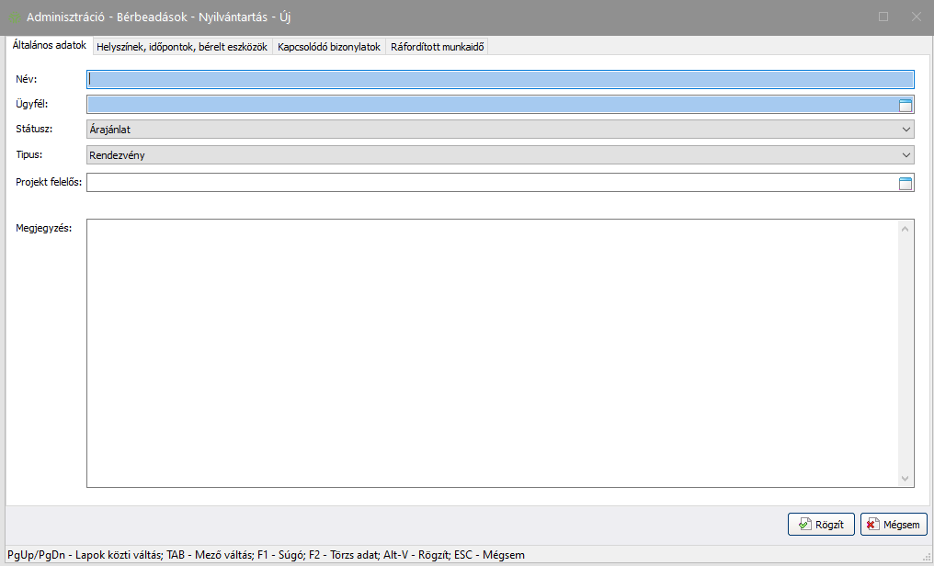Cancel with the Mégsem button
Viewport: 934px width, 566px height.
coord(894,525)
